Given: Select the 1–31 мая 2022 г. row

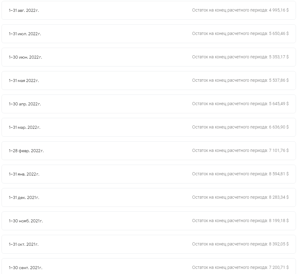Looking at the screenshot, I should [x=148, y=80].
